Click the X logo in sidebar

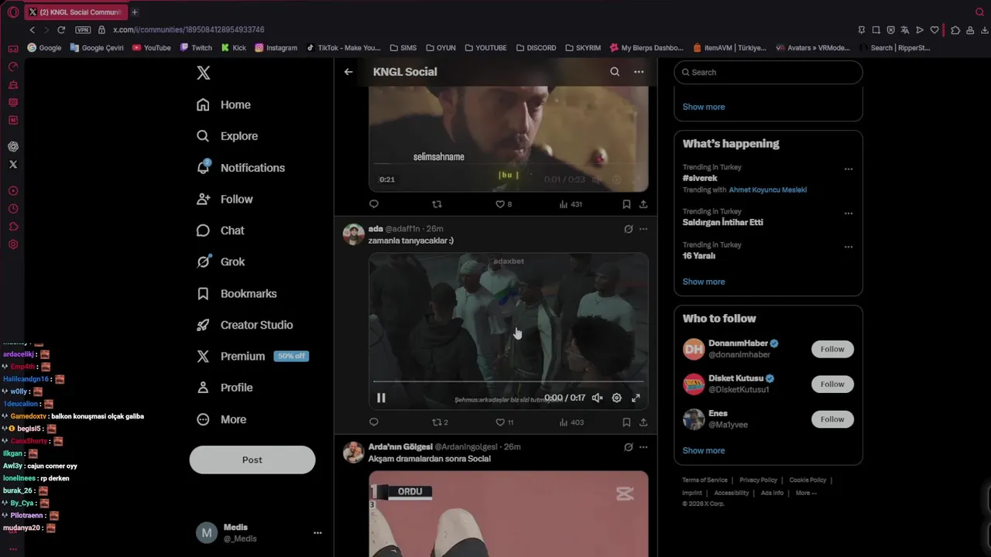tap(203, 73)
